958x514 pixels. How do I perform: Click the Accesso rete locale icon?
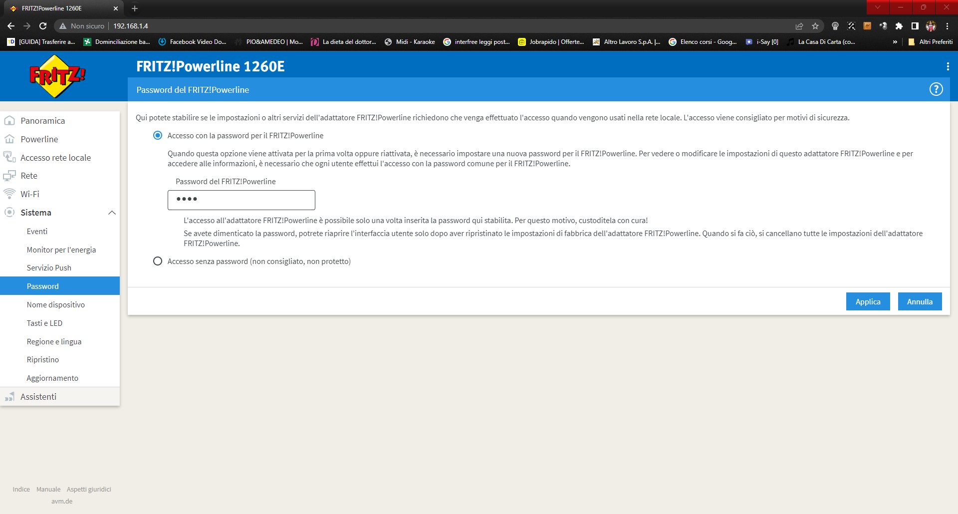tap(9, 157)
